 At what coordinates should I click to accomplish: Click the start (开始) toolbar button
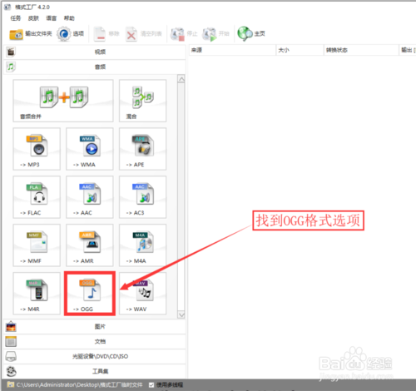[x=215, y=34]
